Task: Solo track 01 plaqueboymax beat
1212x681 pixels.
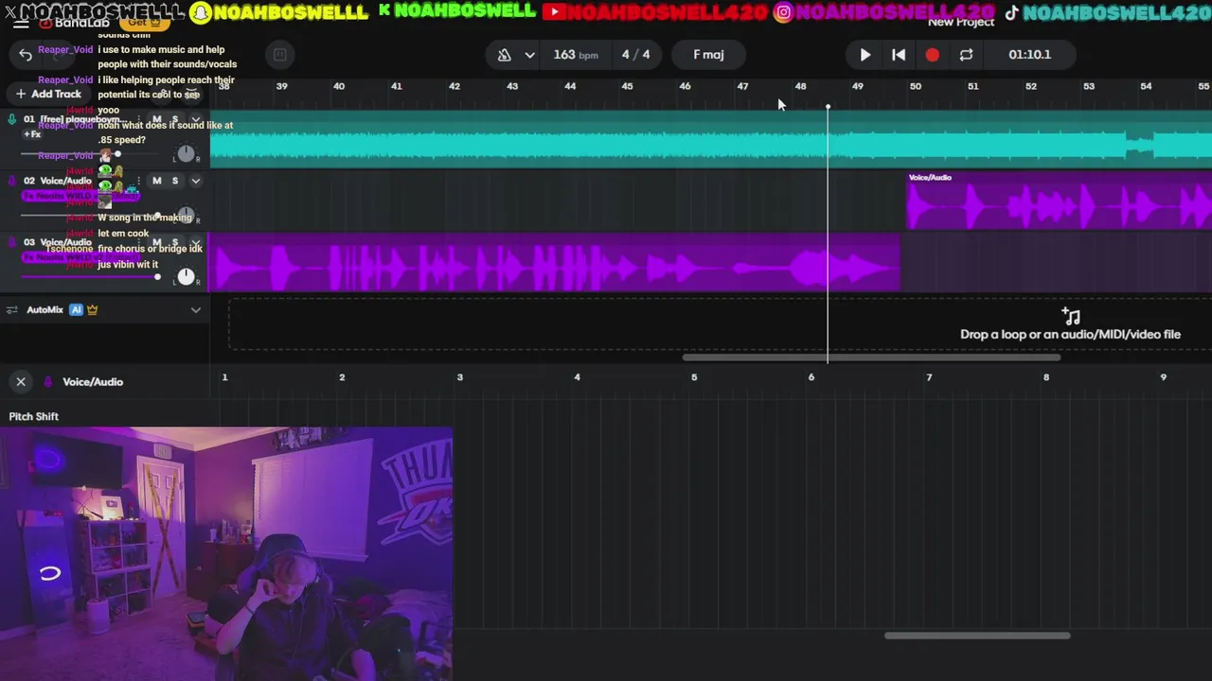Action: (175, 119)
